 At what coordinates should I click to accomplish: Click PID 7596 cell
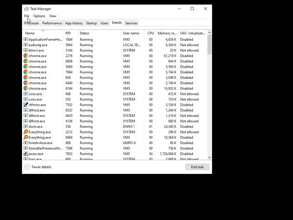coord(69,148)
